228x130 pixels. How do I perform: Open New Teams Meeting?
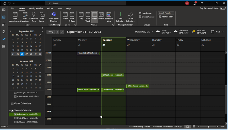[54, 15]
